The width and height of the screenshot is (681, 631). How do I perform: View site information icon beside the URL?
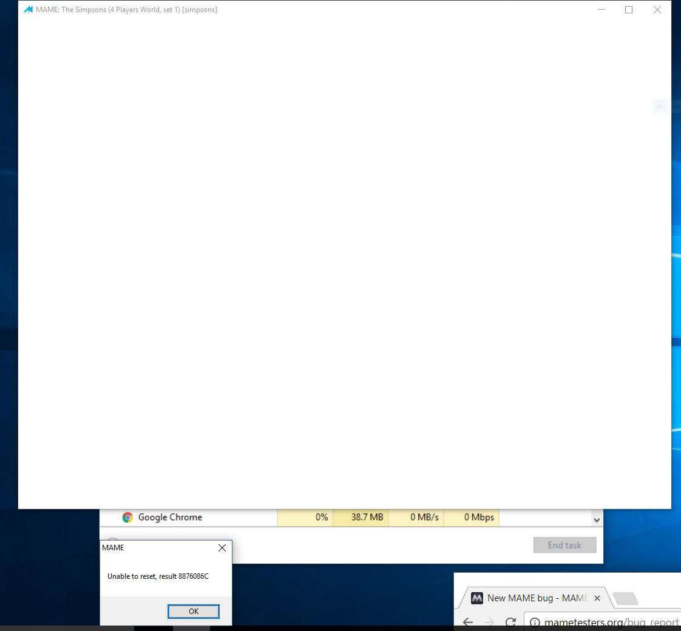(x=534, y=622)
